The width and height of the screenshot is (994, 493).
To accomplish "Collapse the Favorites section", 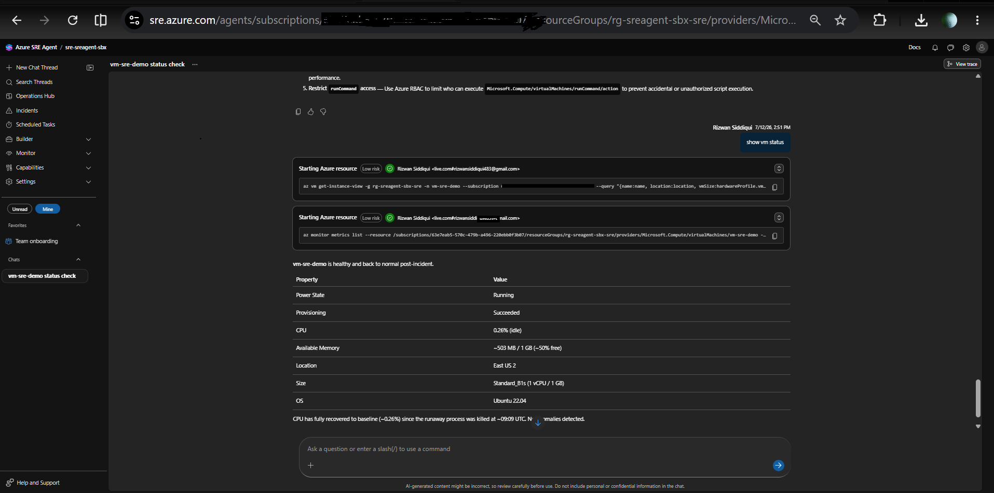I will point(78,225).
